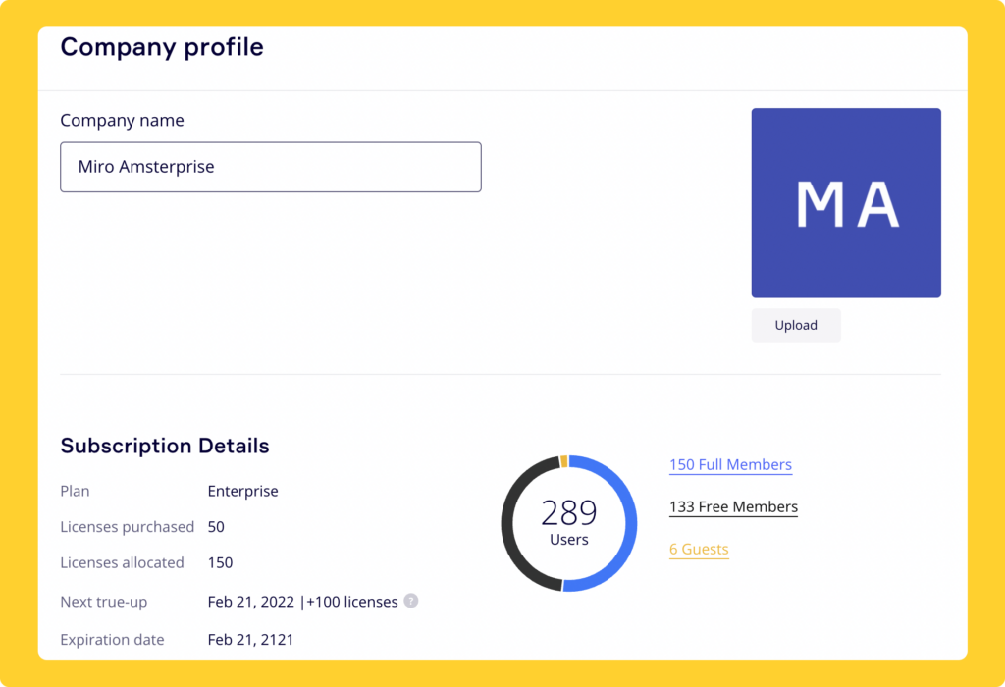Click the 289 Users count in chart center
Viewport: 1005px width, 687px height.
[569, 521]
